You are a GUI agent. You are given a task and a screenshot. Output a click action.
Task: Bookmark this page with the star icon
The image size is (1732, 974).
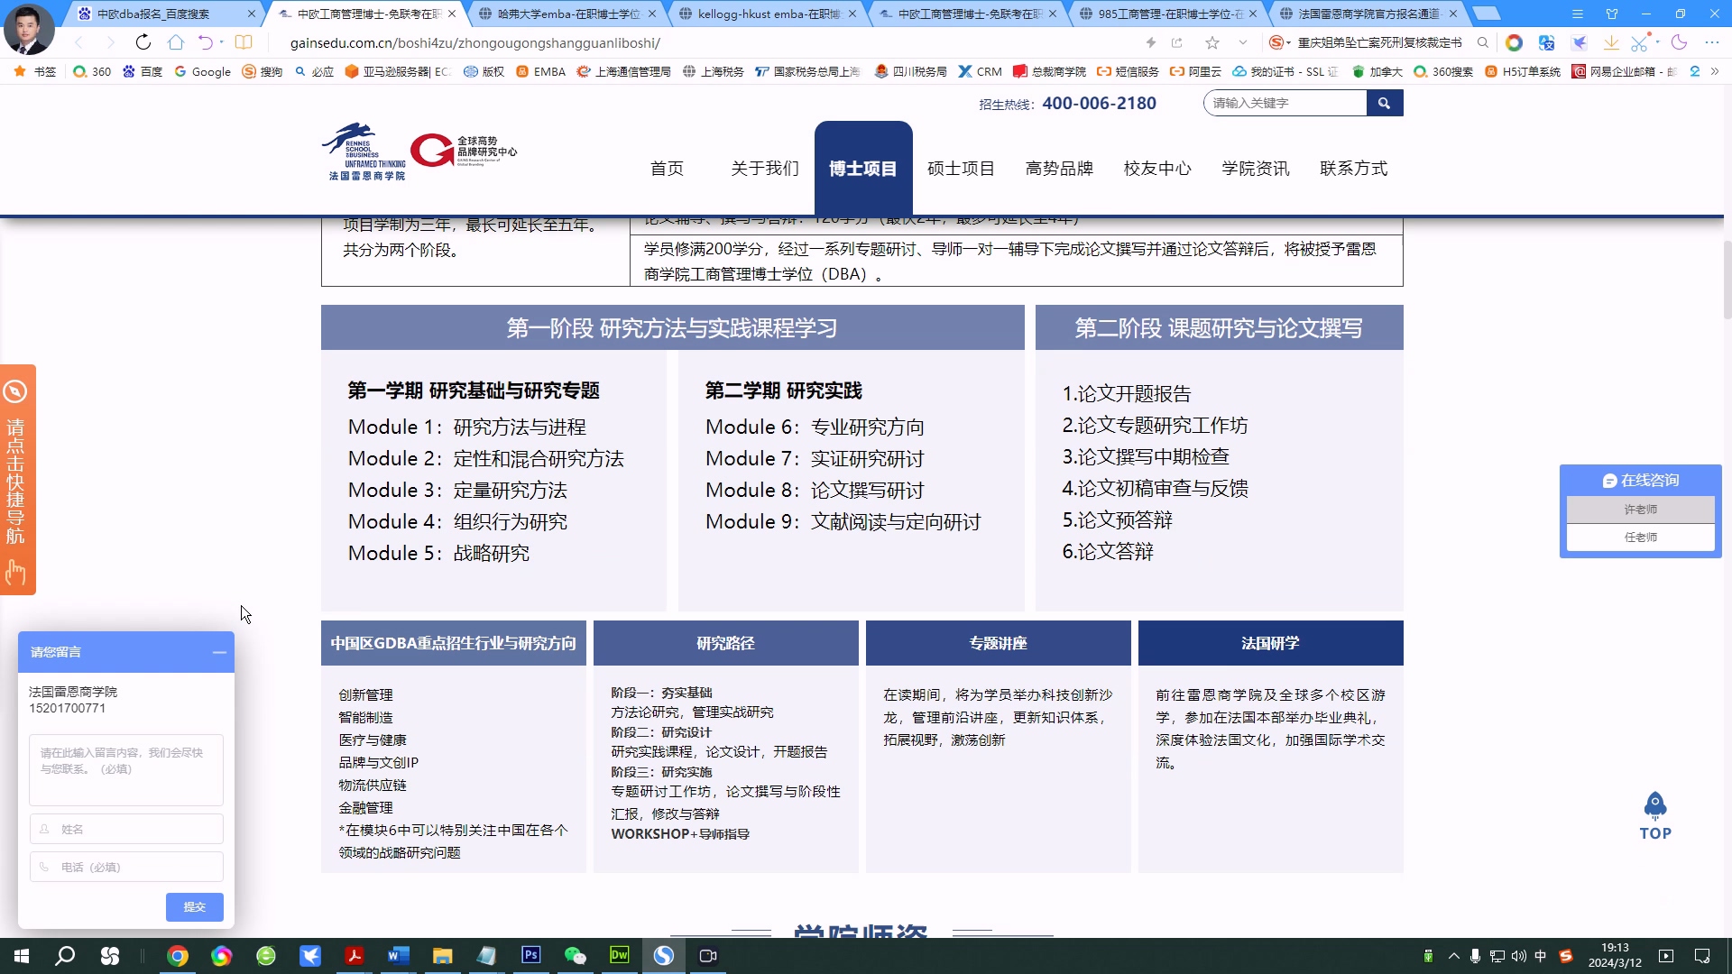pyautogui.click(x=1212, y=42)
